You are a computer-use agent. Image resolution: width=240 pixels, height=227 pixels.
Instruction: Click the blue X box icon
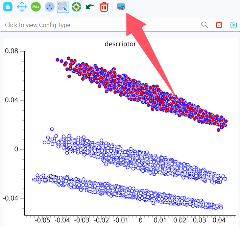(x=234, y=25)
